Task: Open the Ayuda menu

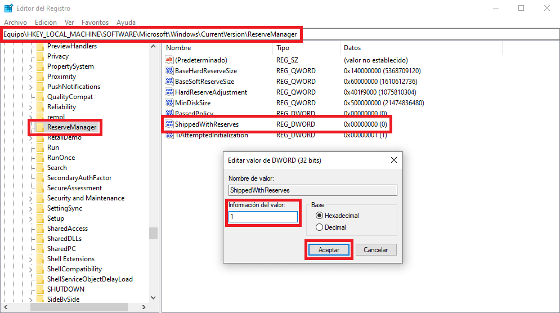Action: point(126,22)
